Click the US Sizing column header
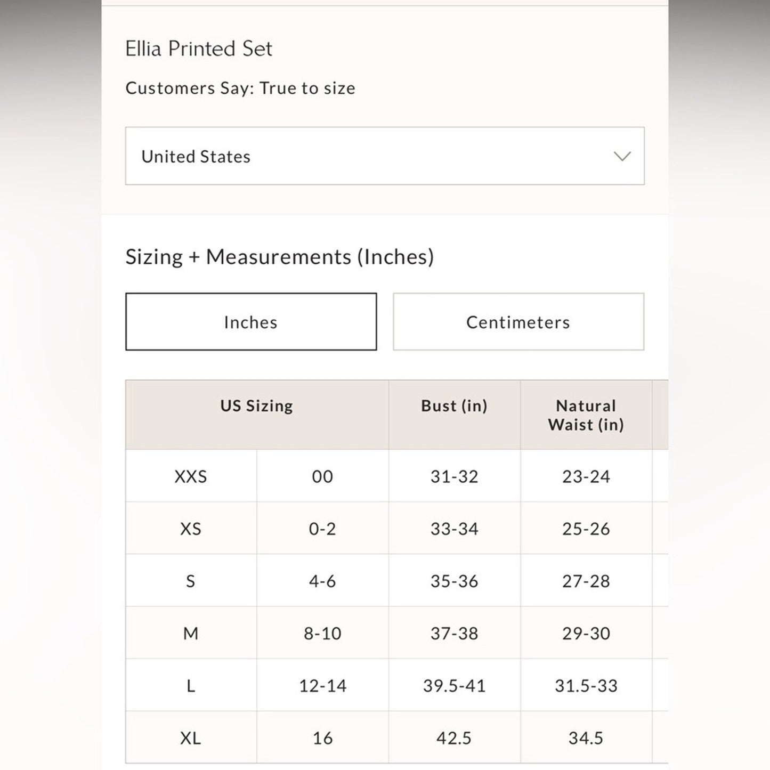 pos(256,406)
